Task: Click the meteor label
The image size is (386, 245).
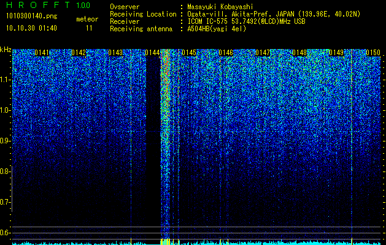Action: (87, 19)
